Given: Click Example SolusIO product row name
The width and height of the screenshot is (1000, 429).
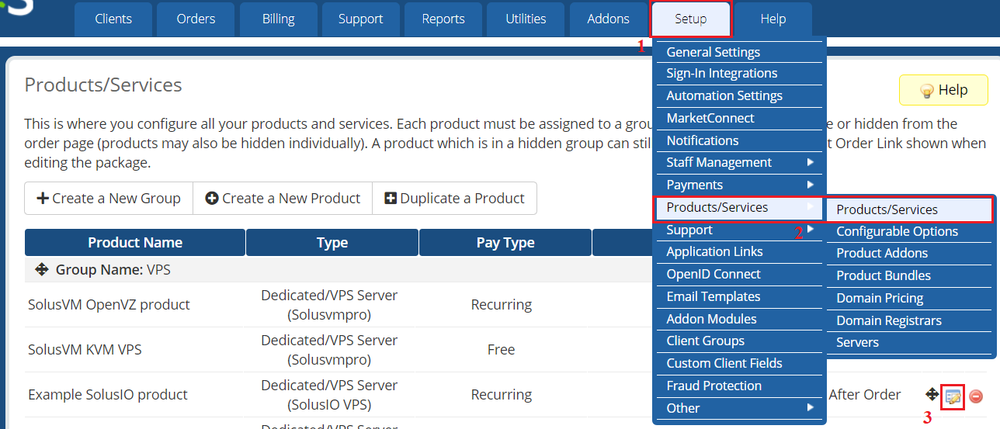Looking at the screenshot, I should click(x=108, y=395).
